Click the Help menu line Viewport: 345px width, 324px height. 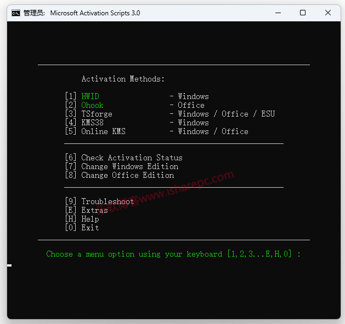pos(82,219)
